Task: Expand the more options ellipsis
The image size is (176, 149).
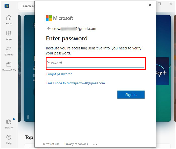Action: coord(95,144)
